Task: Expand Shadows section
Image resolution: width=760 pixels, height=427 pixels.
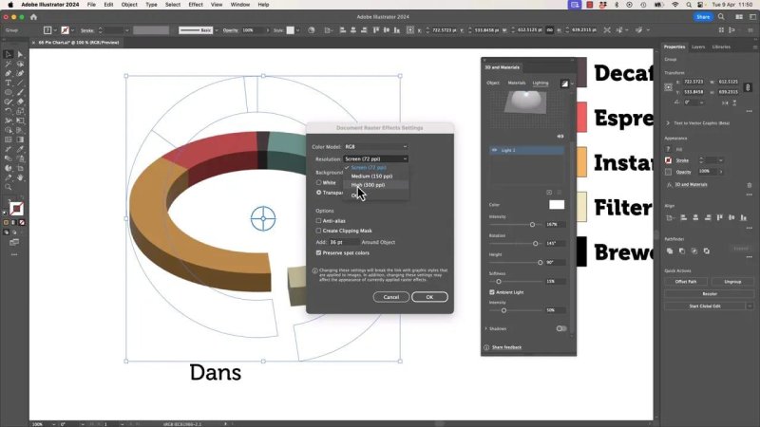Action: pos(486,328)
